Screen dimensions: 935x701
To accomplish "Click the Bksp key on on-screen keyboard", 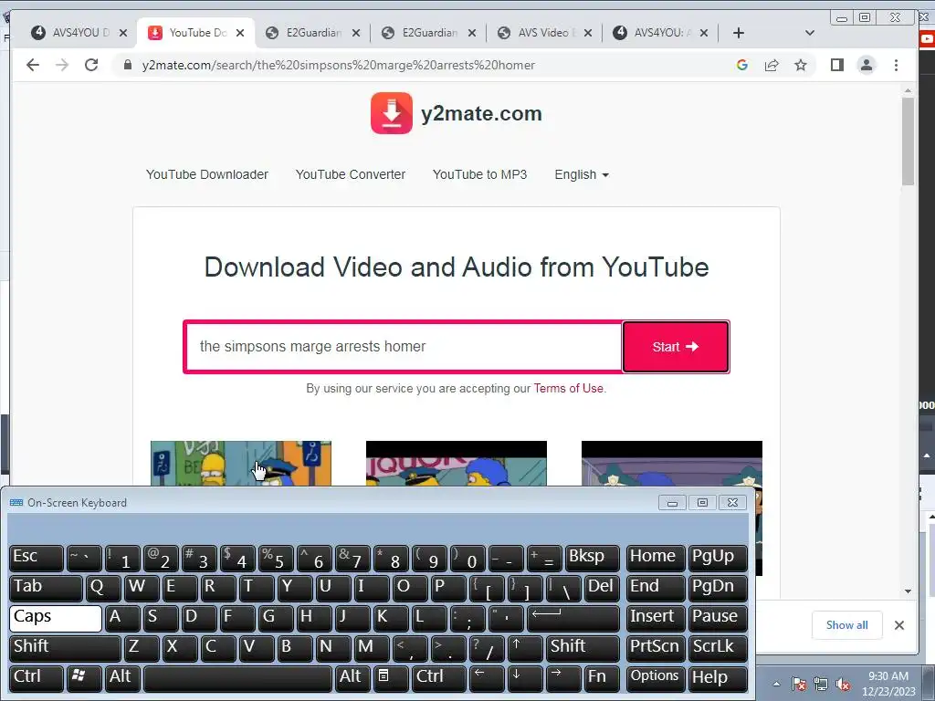I will 592,558.
